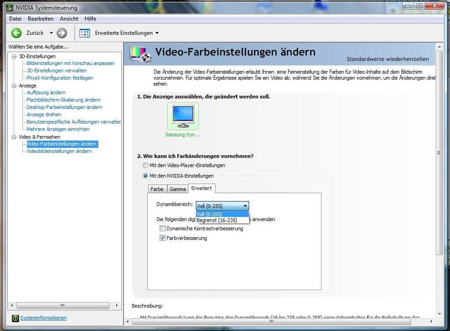Screen dimensions: 450x331
Task: Click the main panel scroll left arrow
Action: (x=128, y=321)
